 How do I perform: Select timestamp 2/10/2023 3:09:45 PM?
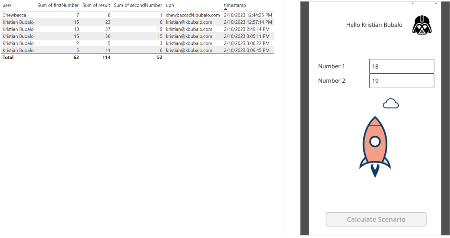pyautogui.click(x=247, y=50)
